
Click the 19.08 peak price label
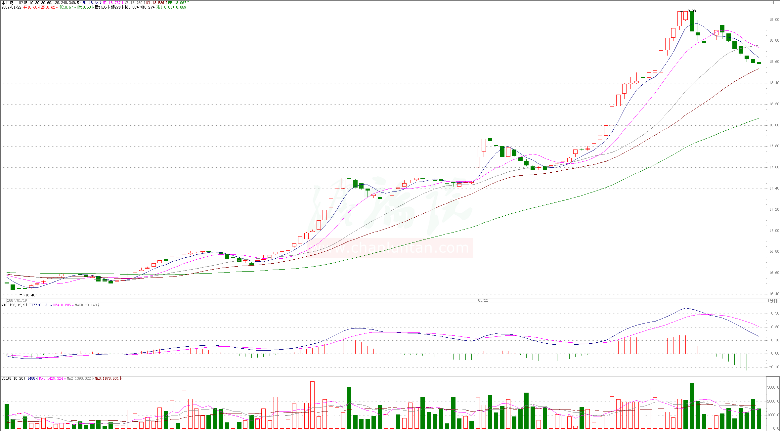[x=691, y=11]
